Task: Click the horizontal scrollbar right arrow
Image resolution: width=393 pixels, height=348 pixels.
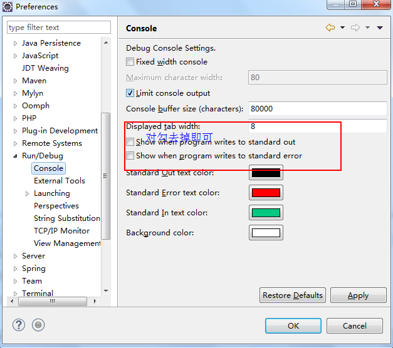Action: [x=95, y=301]
